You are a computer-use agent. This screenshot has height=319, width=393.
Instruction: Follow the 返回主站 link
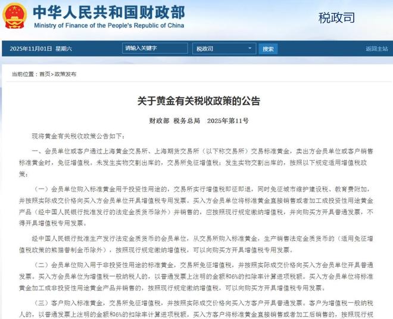point(376,49)
